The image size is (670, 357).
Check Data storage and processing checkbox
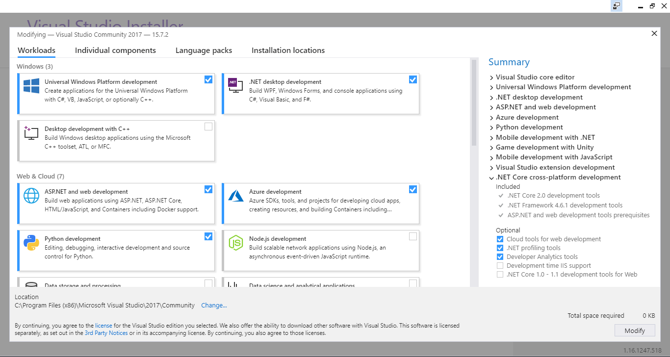point(208,283)
